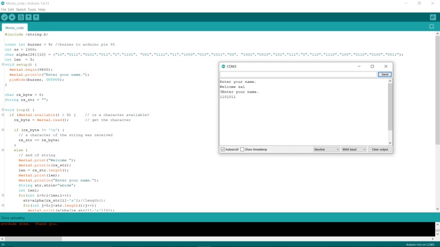The width and height of the screenshot is (440, 247).
Task: Maximize the COM3 serial monitor window
Action: (372, 67)
